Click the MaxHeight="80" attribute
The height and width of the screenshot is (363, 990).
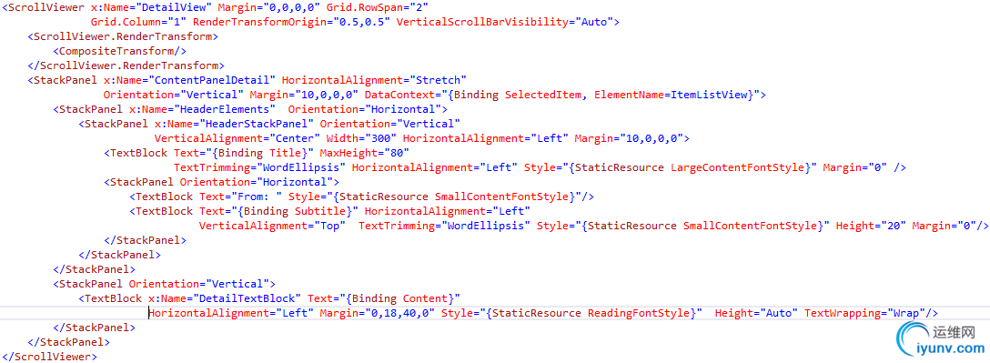click(365, 153)
